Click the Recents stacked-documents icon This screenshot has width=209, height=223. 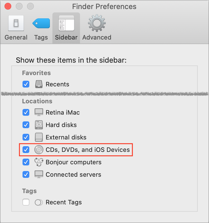tap(39, 84)
